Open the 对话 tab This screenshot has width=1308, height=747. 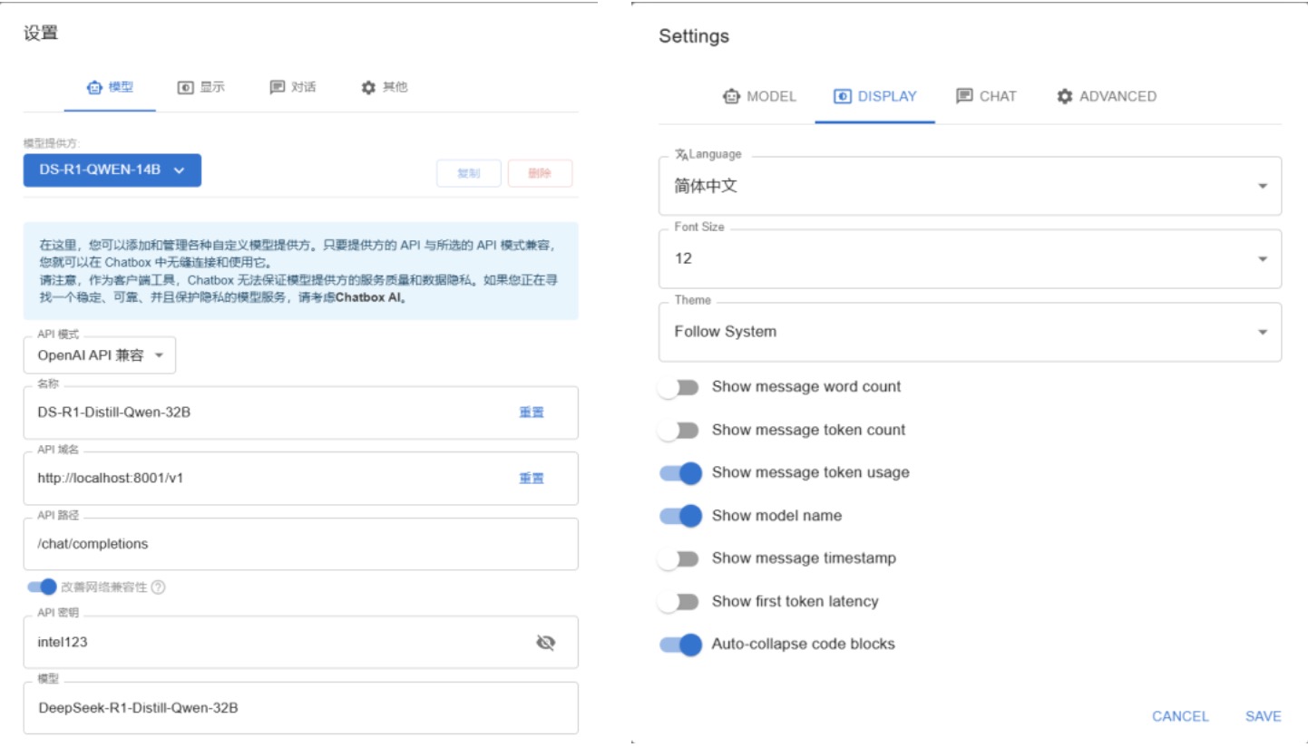(293, 88)
